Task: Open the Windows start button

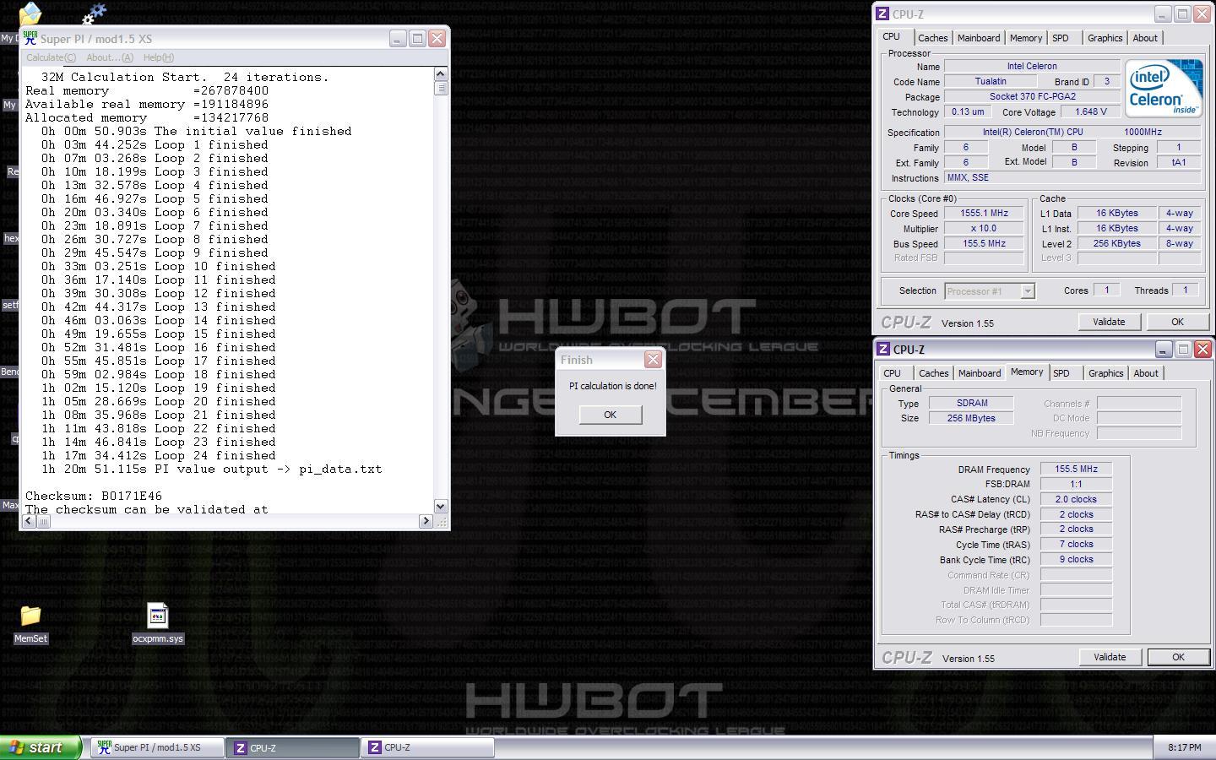Action: [x=41, y=747]
